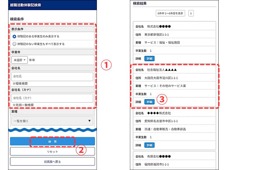Click the リセット button
This screenshot has width=255, height=170.
pyautogui.click(x=52, y=152)
